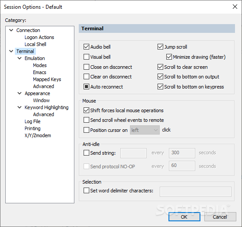Open Printing category
The width and height of the screenshot is (242, 227).
click(x=32, y=128)
